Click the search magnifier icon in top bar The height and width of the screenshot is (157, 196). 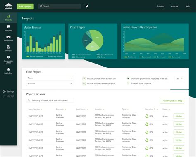point(41,6)
